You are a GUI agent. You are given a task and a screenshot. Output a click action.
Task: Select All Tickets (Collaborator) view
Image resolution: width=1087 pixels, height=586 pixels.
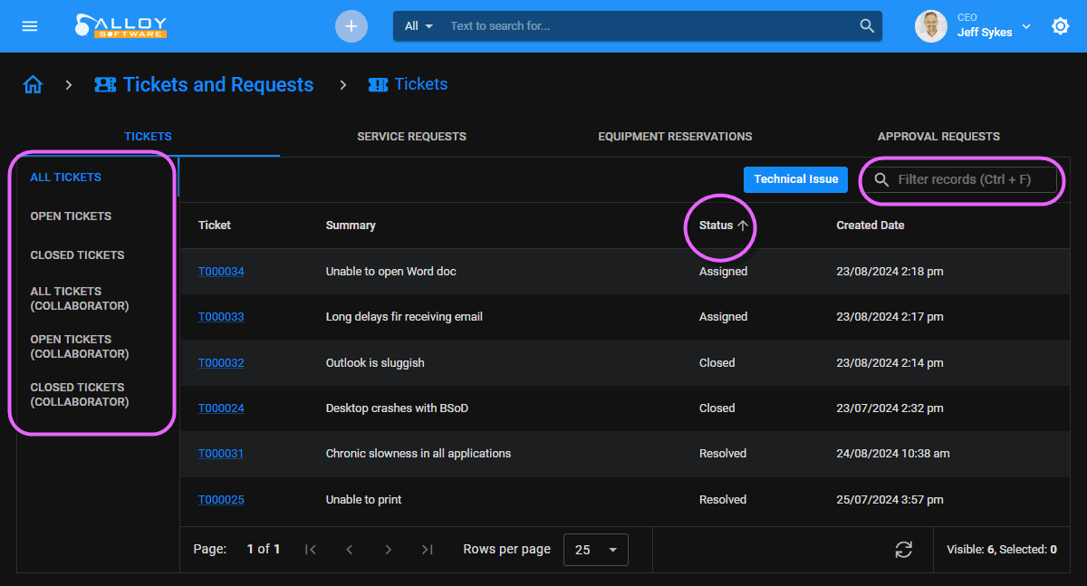tap(80, 299)
